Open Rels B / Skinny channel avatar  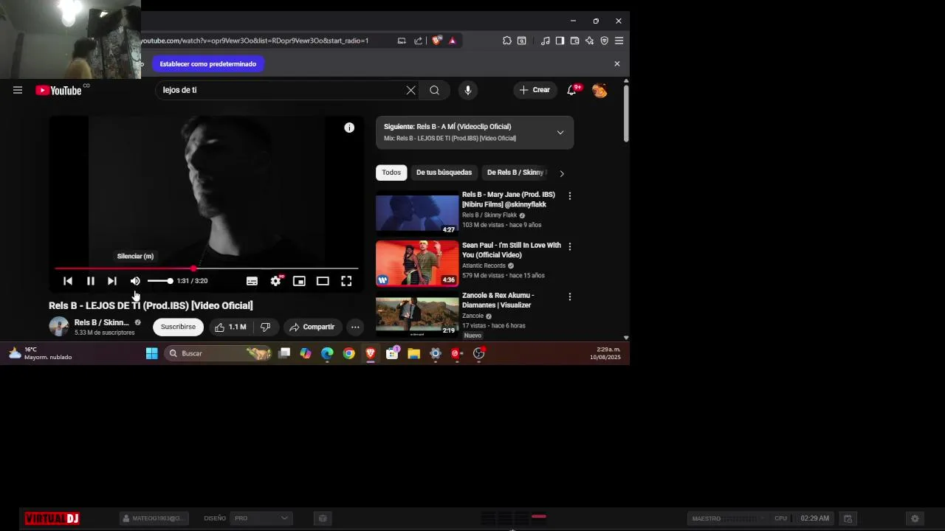(x=59, y=327)
